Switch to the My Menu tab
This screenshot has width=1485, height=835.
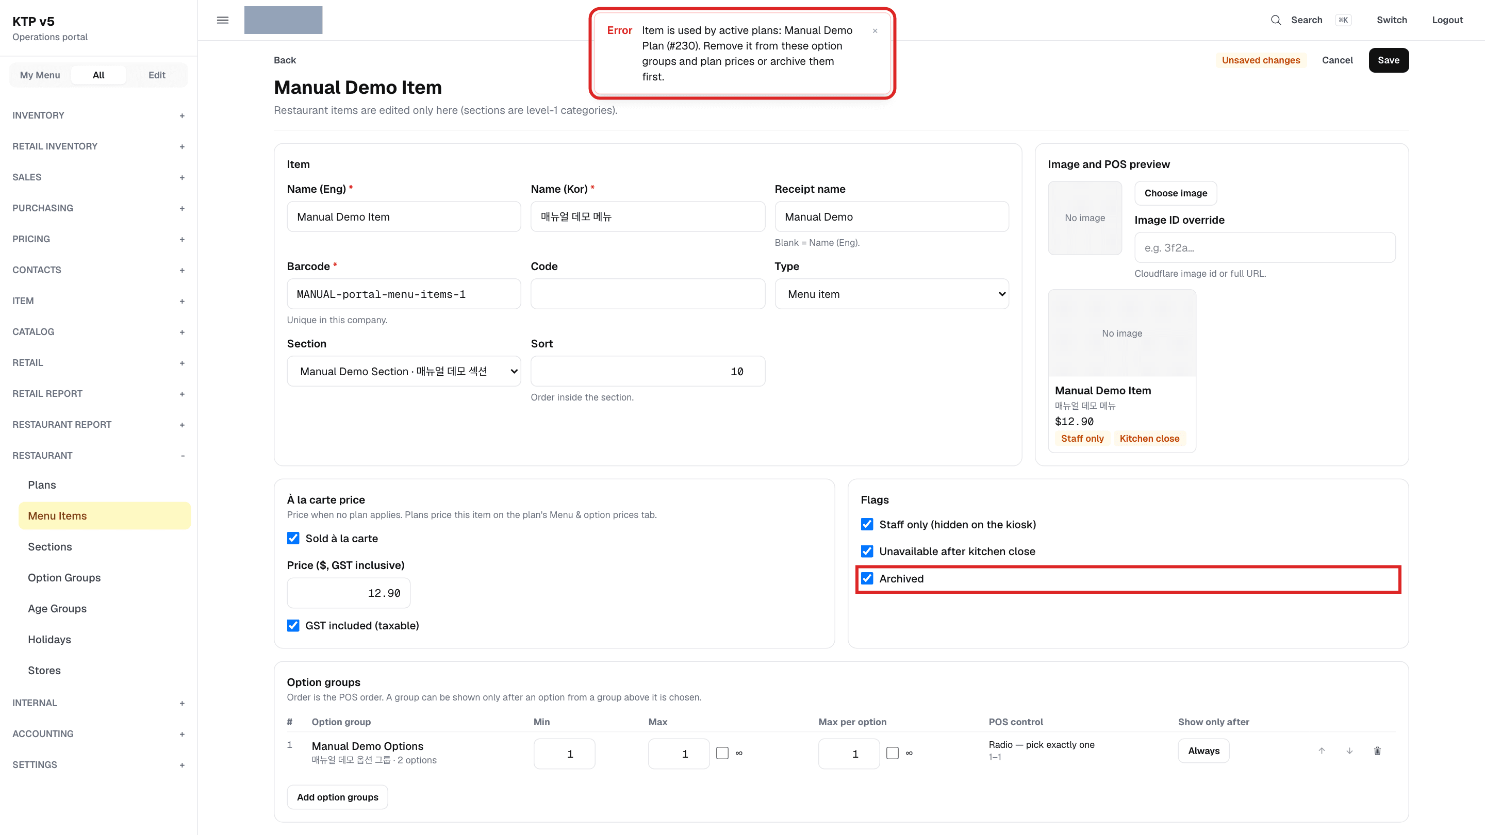coord(40,75)
